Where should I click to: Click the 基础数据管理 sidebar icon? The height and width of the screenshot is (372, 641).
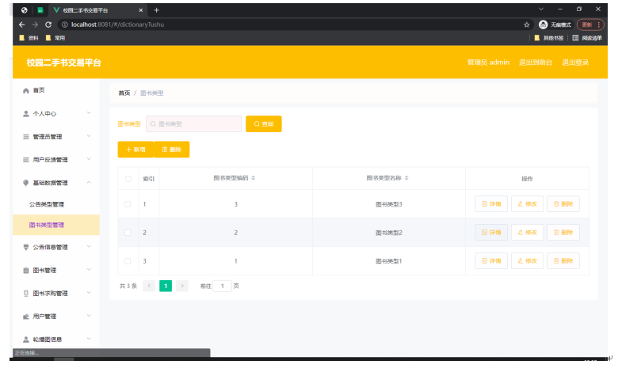[26, 183]
